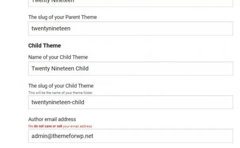Click the 'Name of your Child Theme' label

(58, 57)
